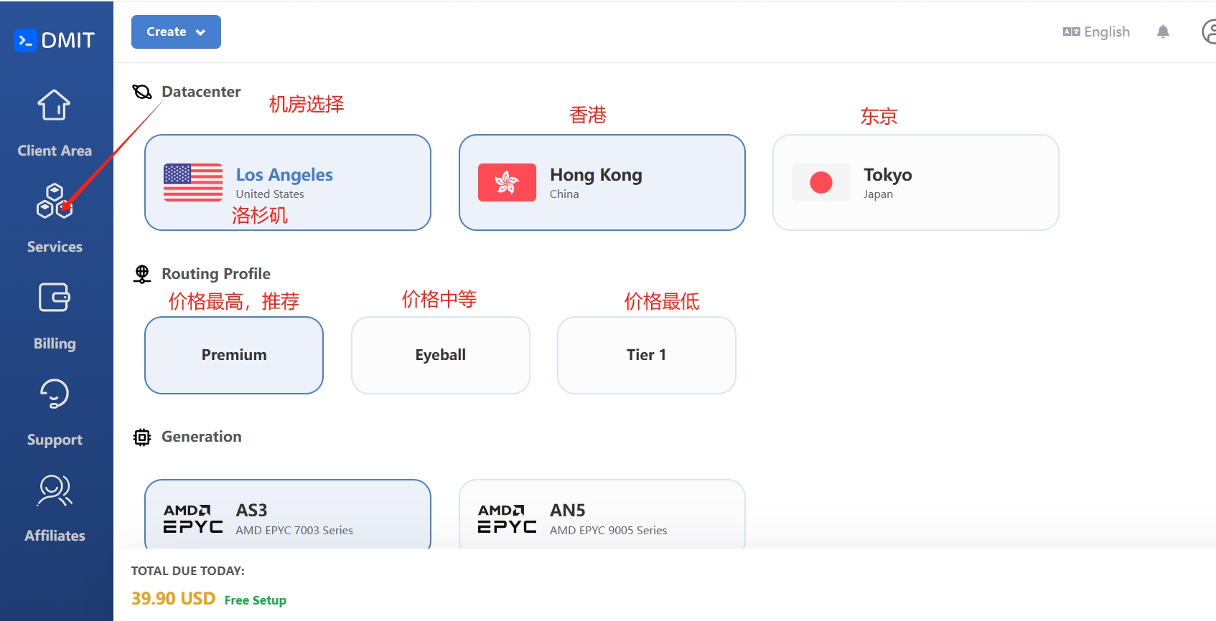Open Affiliates people icon
The width and height of the screenshot is (1216, 621).
(55, 490)
